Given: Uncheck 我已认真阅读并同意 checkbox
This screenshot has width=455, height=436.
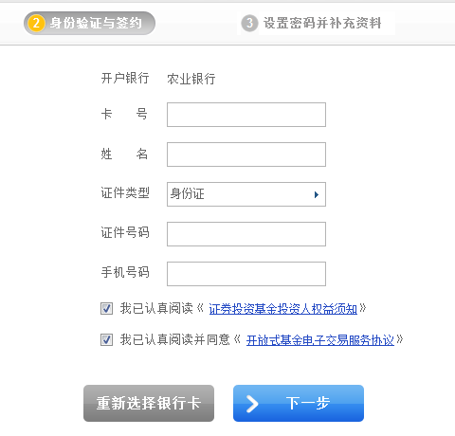Looking at the screenshot, I should [106, 340].
